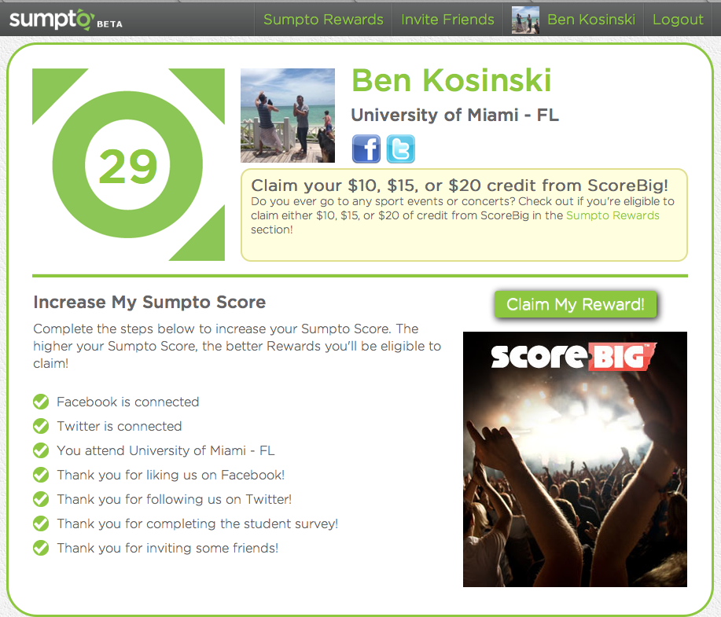Click checkmark beside Facebook is connected
721x617 pixels.
click(x=41, y=402)
